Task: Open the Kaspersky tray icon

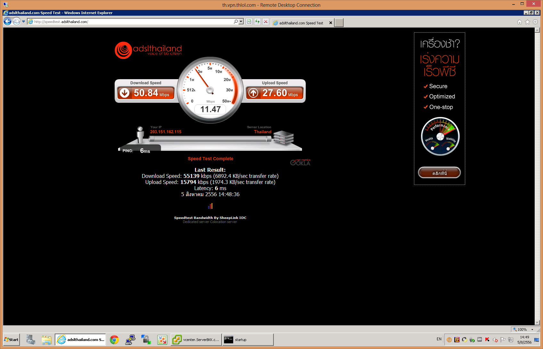Action: tap(487, 340)
